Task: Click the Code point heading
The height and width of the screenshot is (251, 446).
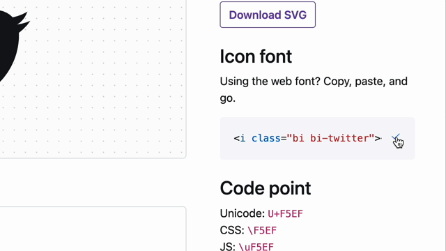Action: (x=266, y=188)
